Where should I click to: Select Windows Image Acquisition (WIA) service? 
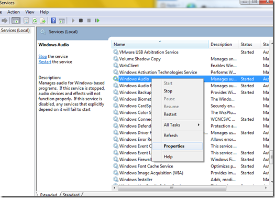(191, 173)
